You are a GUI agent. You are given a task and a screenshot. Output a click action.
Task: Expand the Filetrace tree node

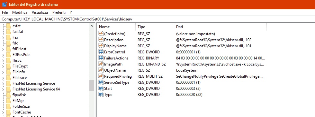click(x=3, y=78)
